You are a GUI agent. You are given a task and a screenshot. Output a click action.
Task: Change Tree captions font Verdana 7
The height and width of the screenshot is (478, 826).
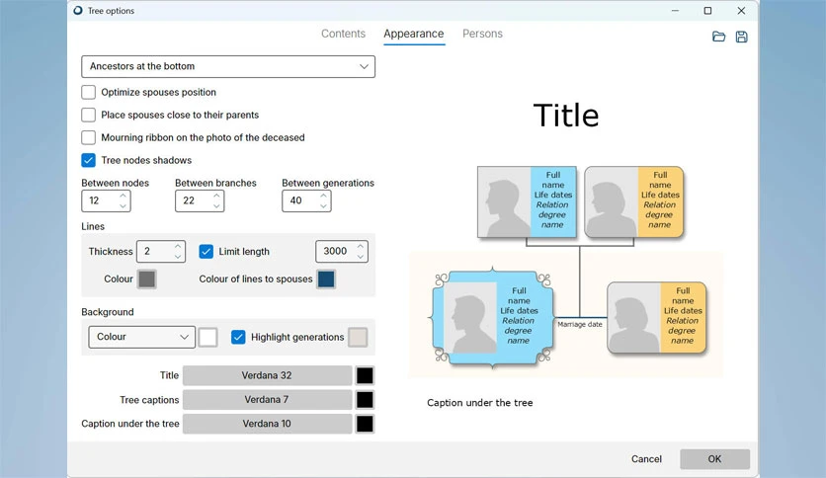pos(267,400)
